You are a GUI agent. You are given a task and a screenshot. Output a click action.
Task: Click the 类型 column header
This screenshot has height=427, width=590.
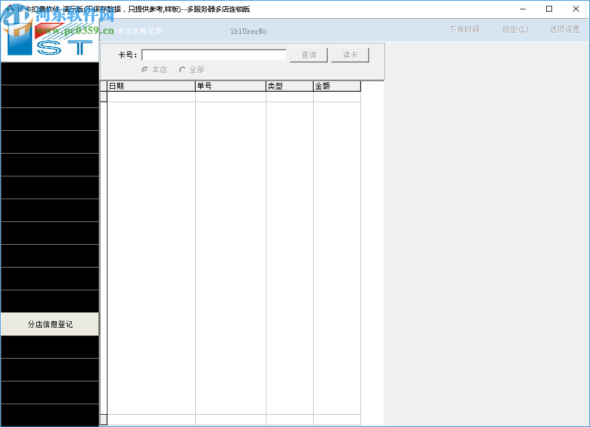[x=290, y=86]
